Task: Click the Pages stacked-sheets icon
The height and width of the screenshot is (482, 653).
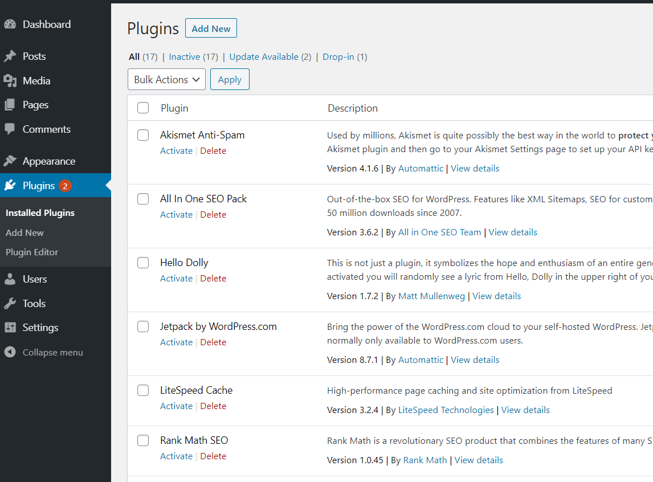Action: [10, 105]
